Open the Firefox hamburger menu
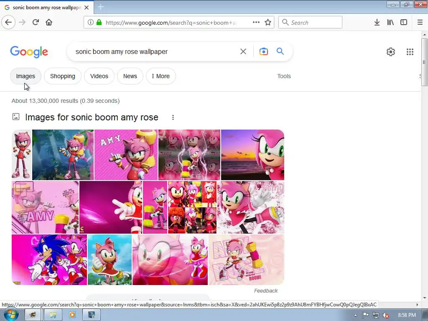The image size is (428, 321). (420, 23)
